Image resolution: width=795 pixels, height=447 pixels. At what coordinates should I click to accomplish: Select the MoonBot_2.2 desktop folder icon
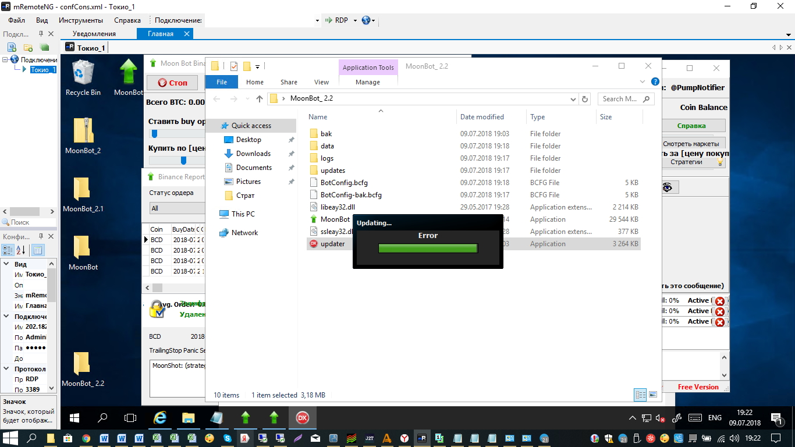[83, 368]
